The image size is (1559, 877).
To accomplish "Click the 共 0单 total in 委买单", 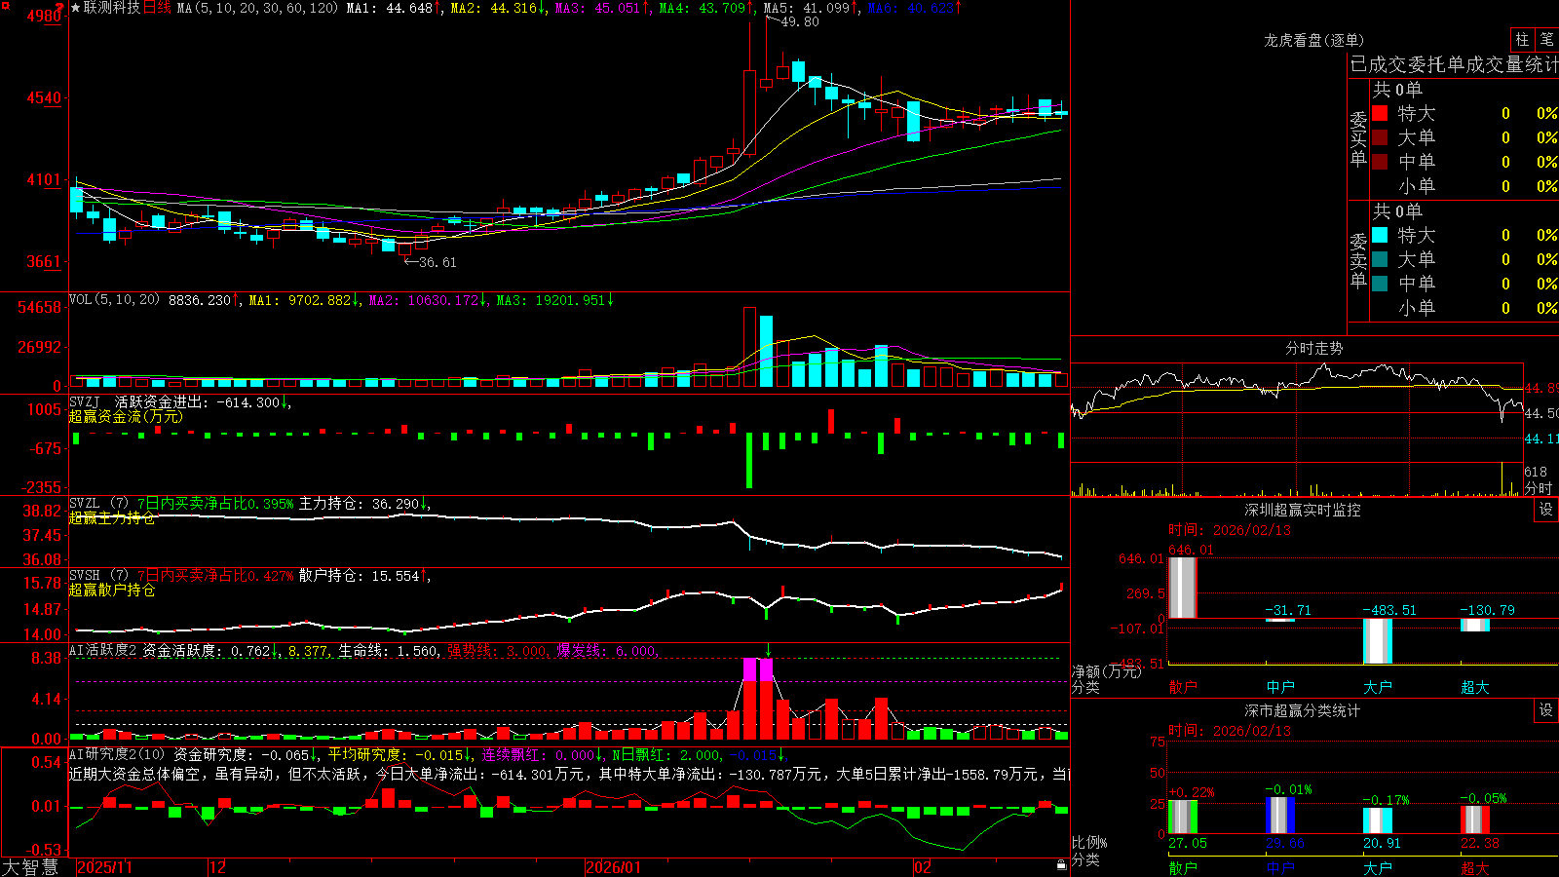I will (1397, 89).
